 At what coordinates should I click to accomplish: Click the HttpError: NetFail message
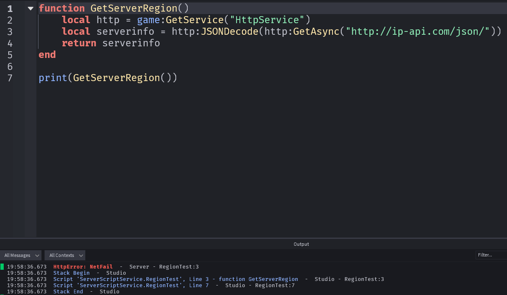[x=83, y=267]
